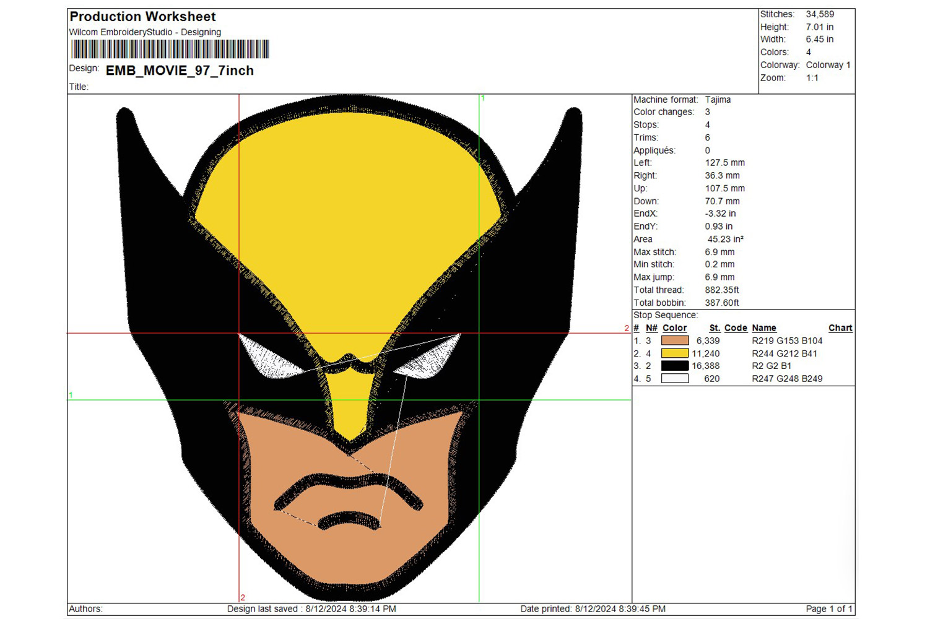Click the Machine format value Tajima

tap(718, 100)
